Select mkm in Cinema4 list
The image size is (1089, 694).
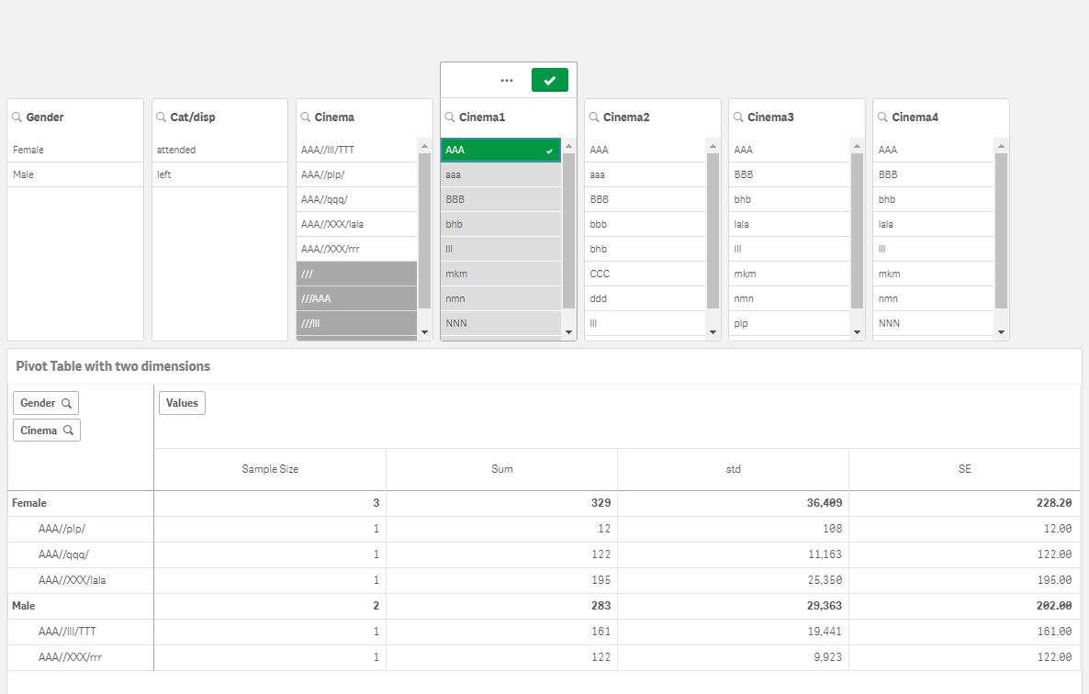934,274
